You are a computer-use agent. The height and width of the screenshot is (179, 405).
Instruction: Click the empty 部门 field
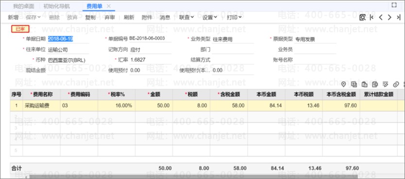click(233, 49)
